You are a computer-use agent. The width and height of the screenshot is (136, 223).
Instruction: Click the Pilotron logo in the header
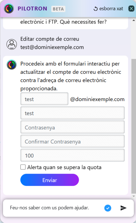coord(9,9)
